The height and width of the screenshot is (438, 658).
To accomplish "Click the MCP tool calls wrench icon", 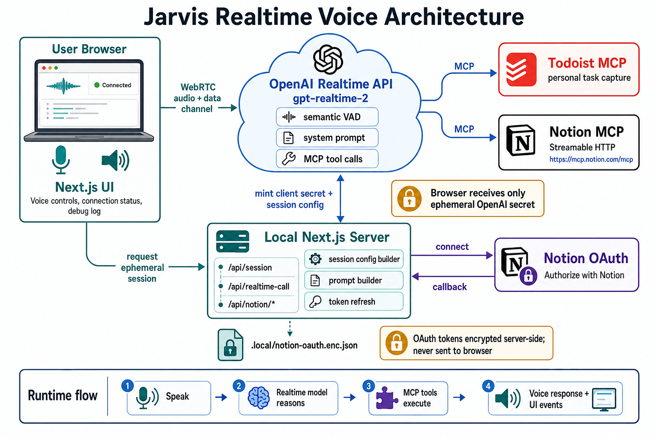I will (x=289, y=159).
